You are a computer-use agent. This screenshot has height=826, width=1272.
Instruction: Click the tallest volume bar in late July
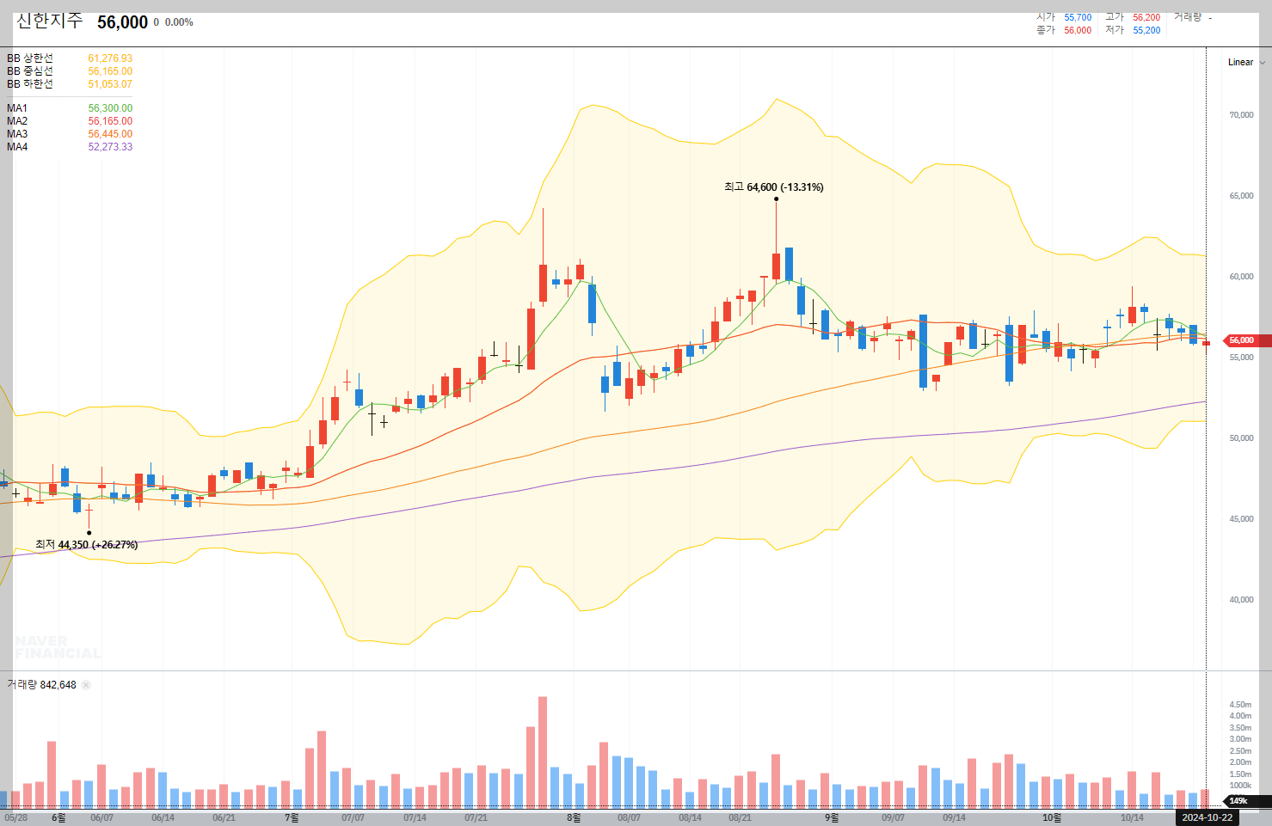click(543, 752)
